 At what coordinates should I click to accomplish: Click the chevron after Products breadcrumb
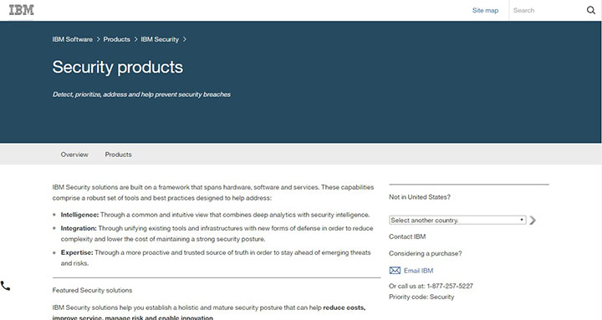[136, 39]
